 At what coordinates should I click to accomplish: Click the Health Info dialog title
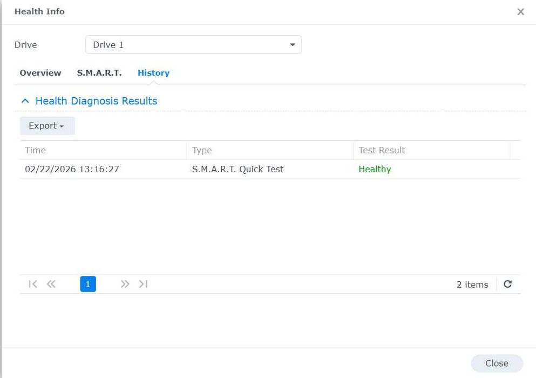click(39, 11)
